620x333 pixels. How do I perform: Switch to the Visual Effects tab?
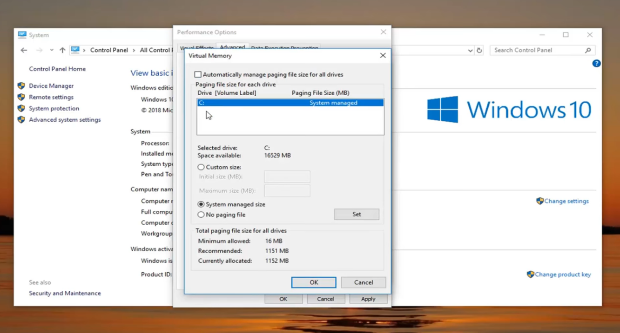click(x=196, y=46)
